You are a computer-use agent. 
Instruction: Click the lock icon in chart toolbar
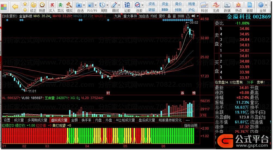coord(188,16)
